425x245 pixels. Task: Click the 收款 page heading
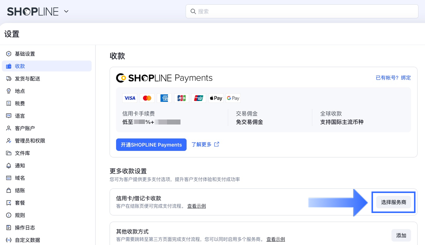pyautogui.click(x=117, y=56)
